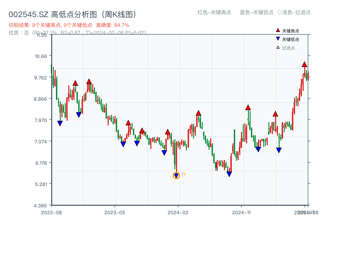Viewport: 342px width, 256px height.
Task: Click the blue low marker between the two late-2022 red highs
Action: pos(79,115)
